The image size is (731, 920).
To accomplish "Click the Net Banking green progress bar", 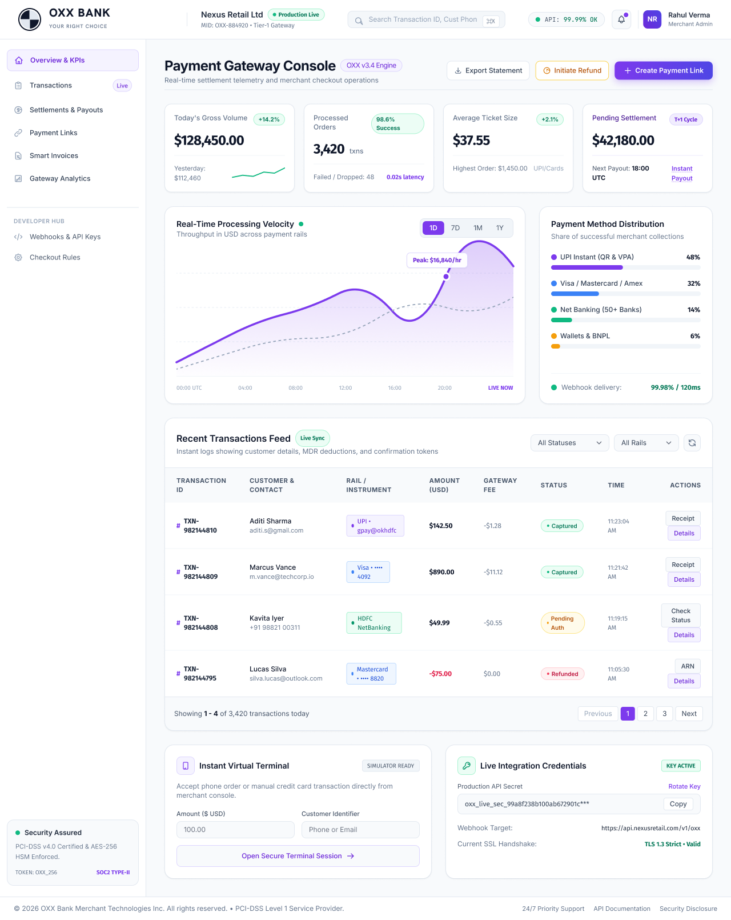I will pyautogui.click(x=561, y=320).
